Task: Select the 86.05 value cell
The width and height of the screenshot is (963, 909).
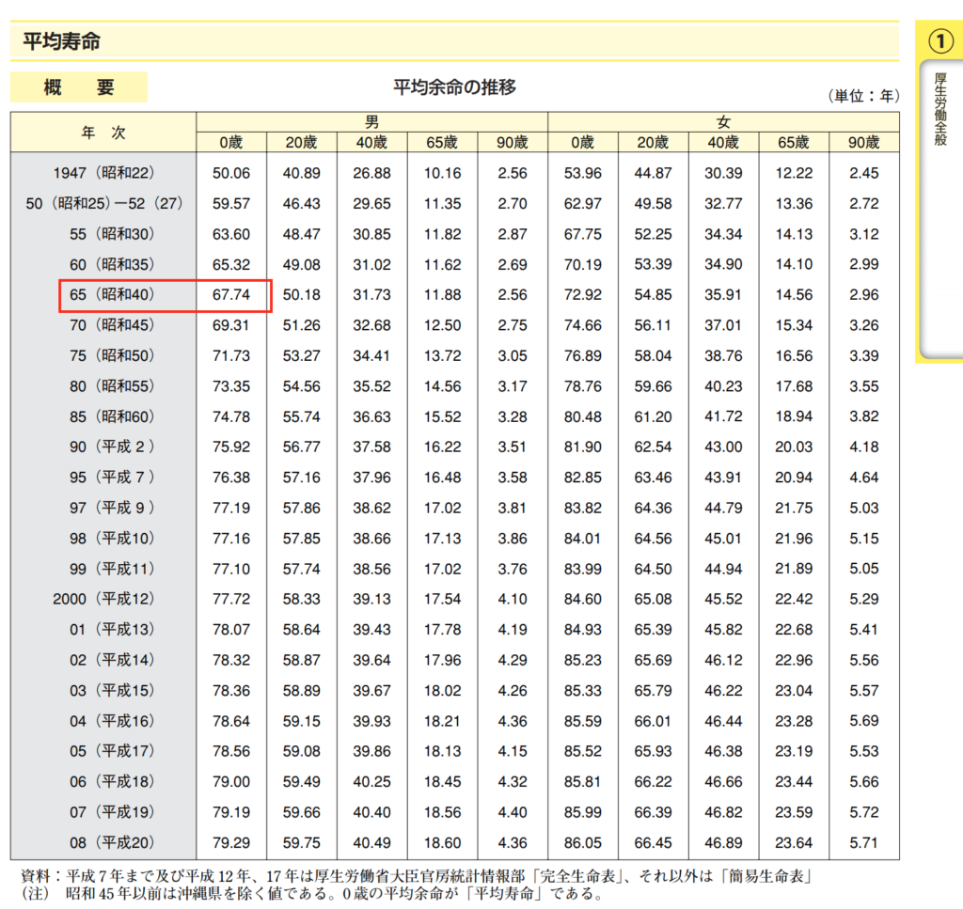Action: tap(583, 842)
